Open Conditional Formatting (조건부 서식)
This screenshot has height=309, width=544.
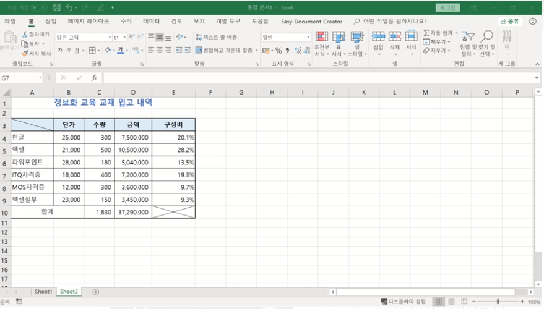pyautogui.click(x=322, y=44)
